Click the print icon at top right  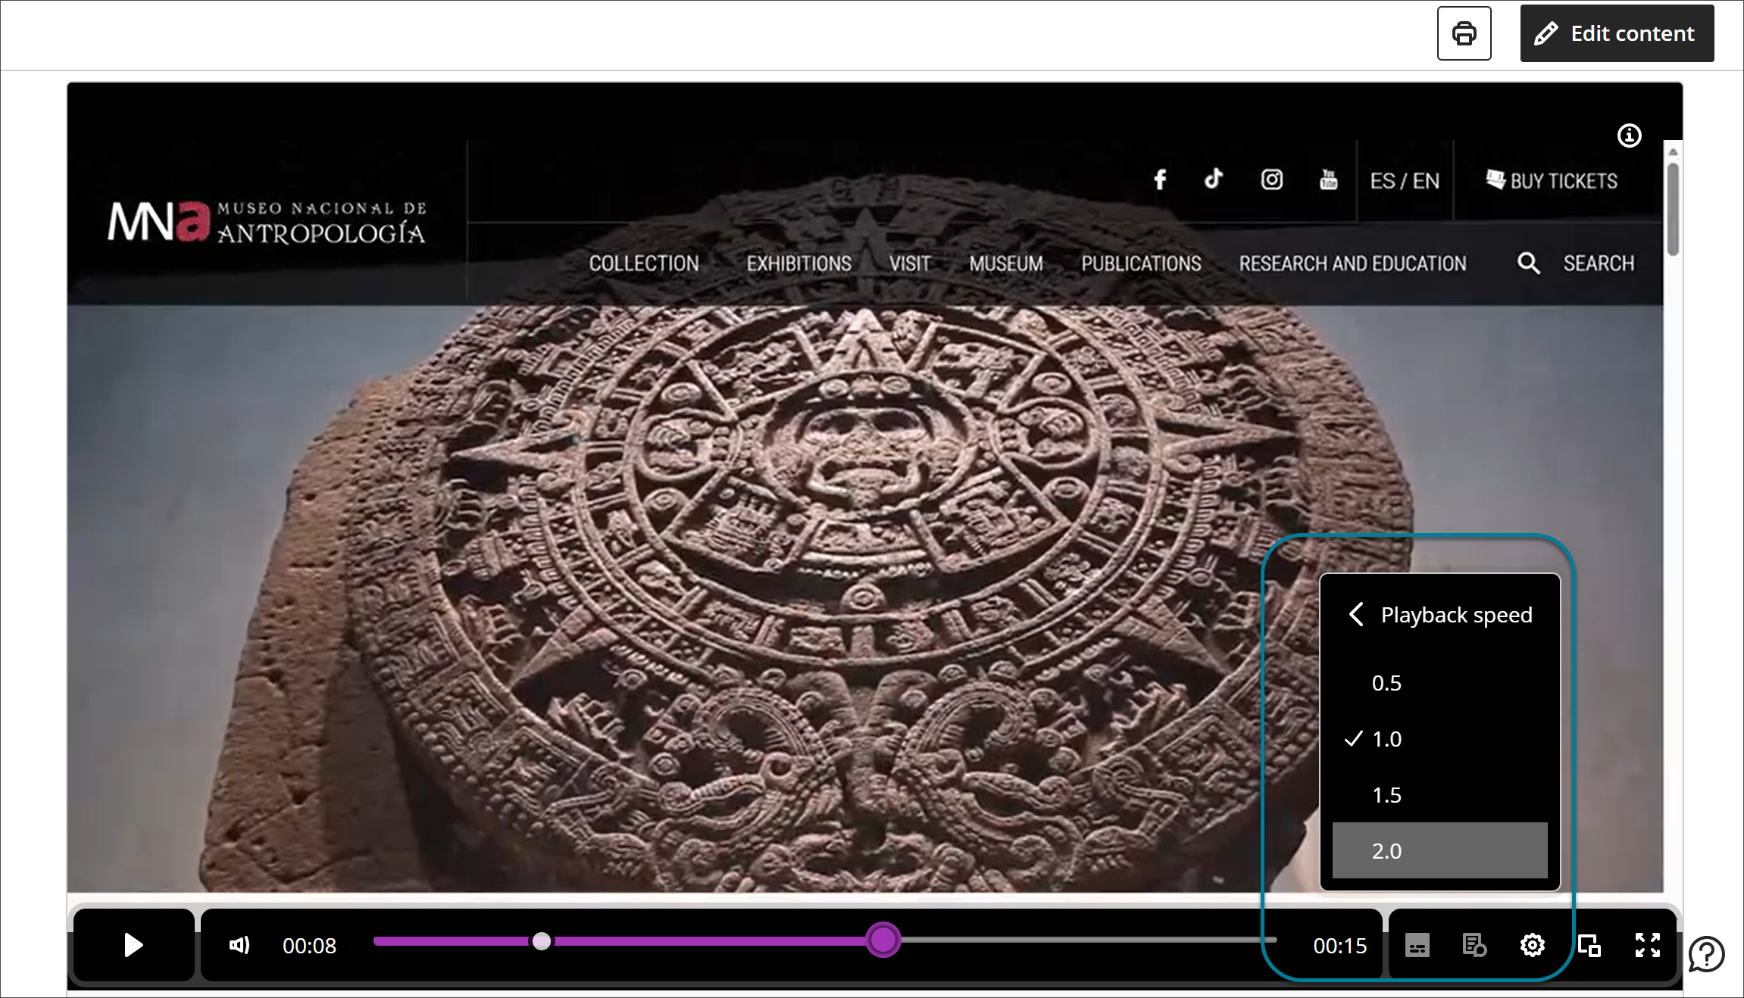click(x=1464, y=33)
